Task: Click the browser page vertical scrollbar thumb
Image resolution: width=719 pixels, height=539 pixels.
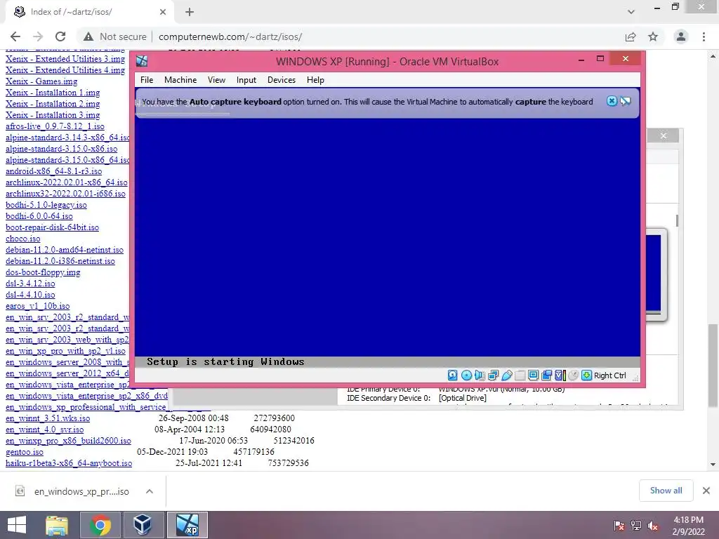Action: [x=713, y=365]
